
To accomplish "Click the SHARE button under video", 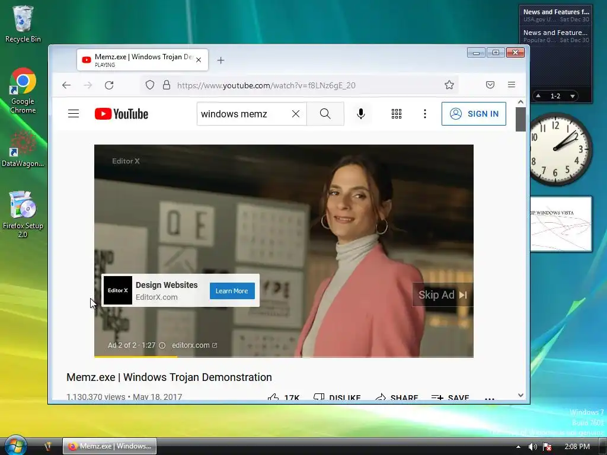I will [x=397, y=398].
